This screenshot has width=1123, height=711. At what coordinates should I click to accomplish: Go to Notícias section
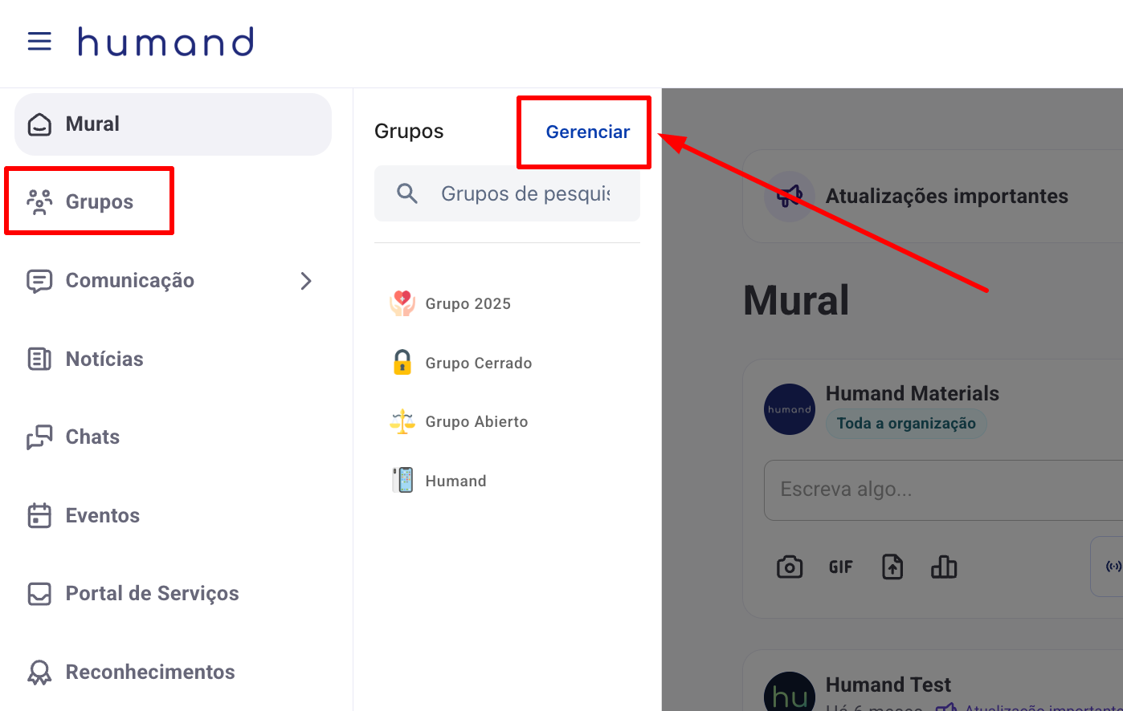click(x=104, y=359)
